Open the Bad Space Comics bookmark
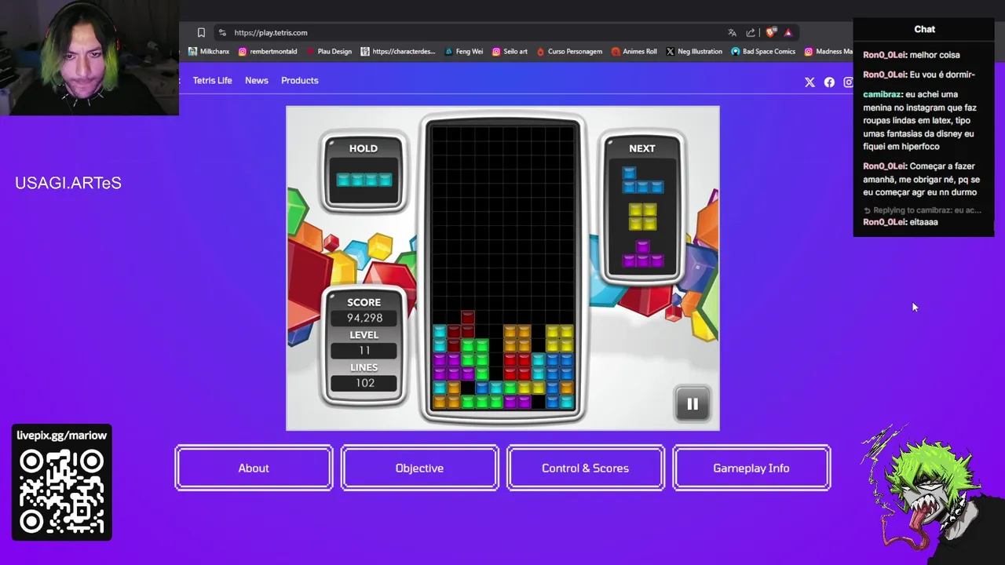This screenshot has width=1005, height=565. point(763,51)
